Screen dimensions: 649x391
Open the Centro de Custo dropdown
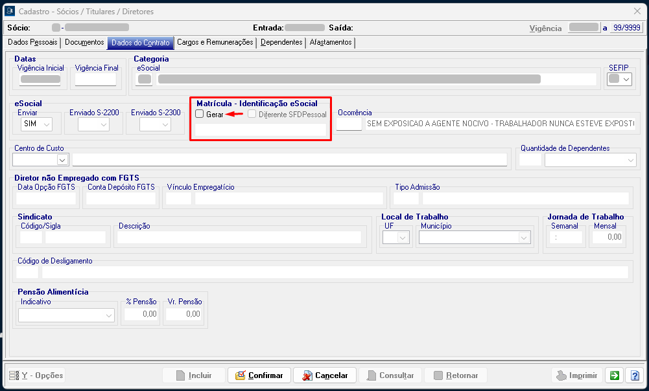pos(63,159)
